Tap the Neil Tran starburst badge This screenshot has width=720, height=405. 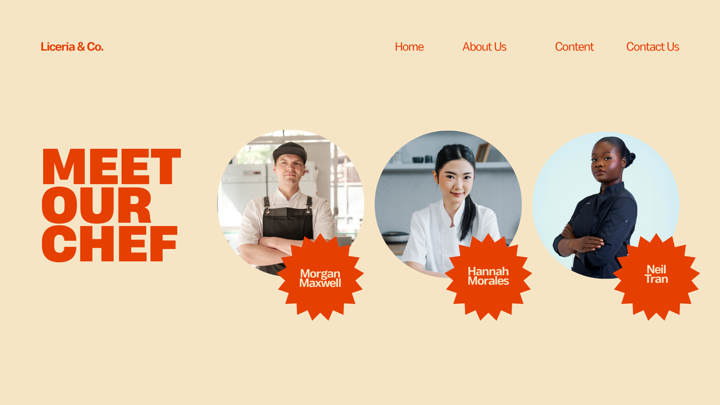[656, 277]
